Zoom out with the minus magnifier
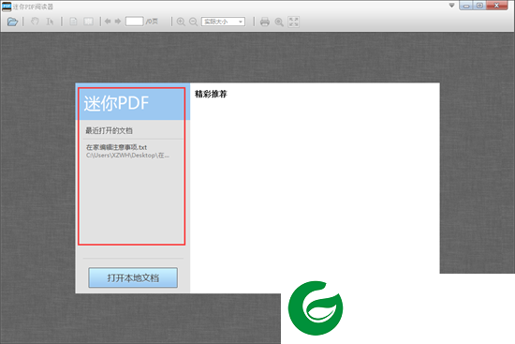 click(x=194, y=22)
